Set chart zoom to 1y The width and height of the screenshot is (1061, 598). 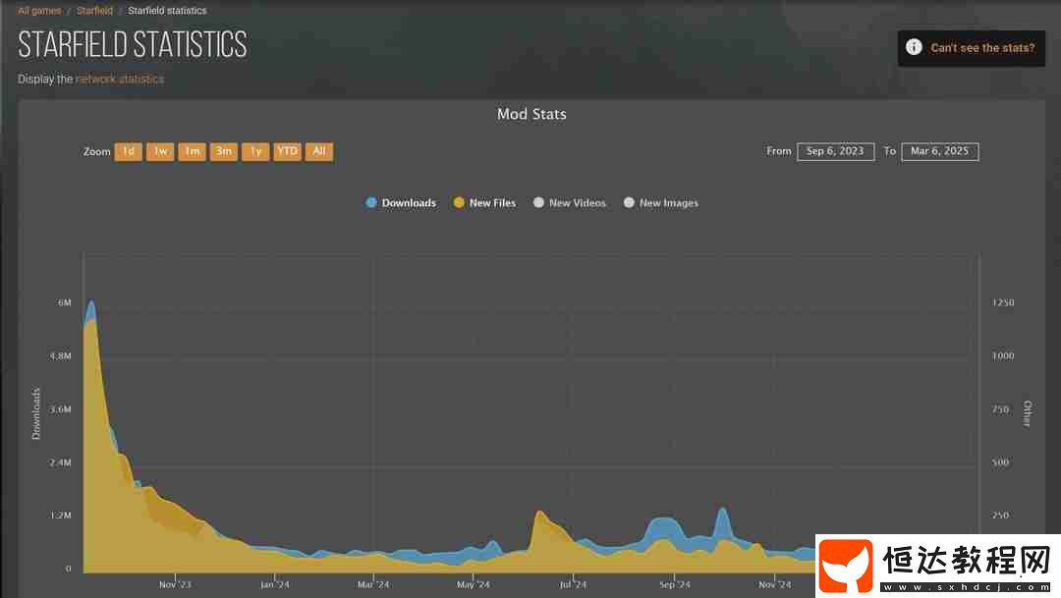tap(255, 151)
